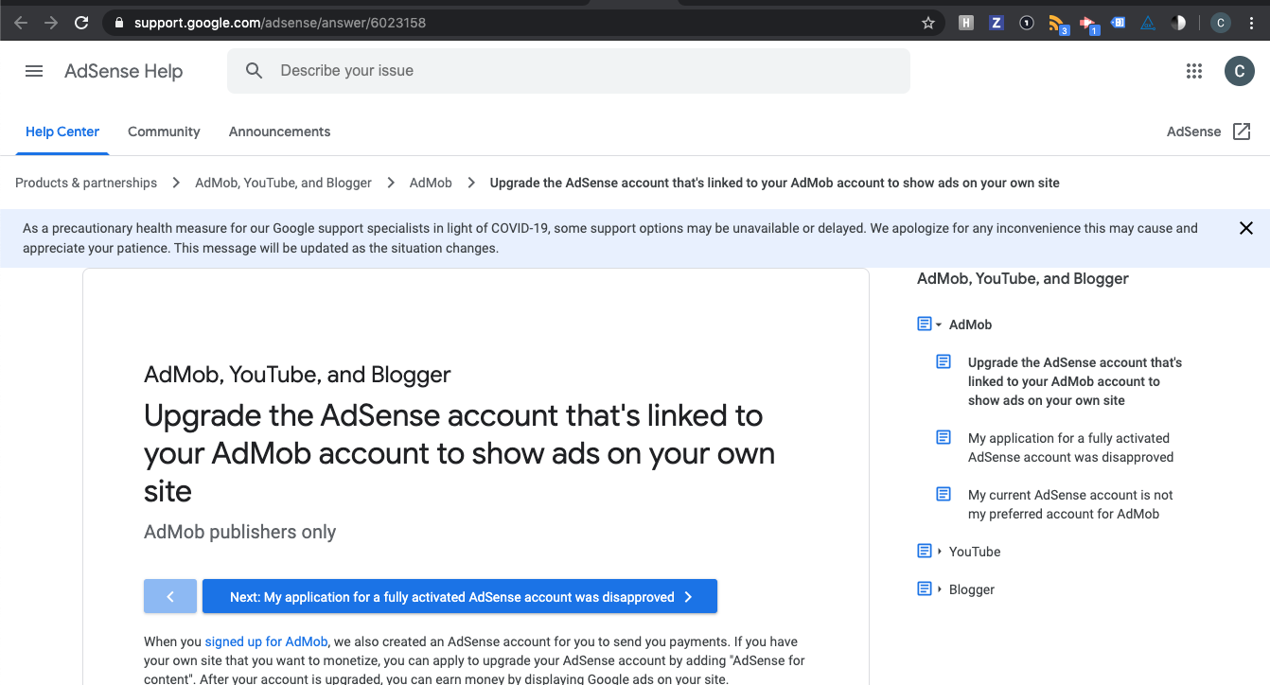Open the orange RSS feed extension
This screenshot has height=685, width=1270.
click(1057, 24)
